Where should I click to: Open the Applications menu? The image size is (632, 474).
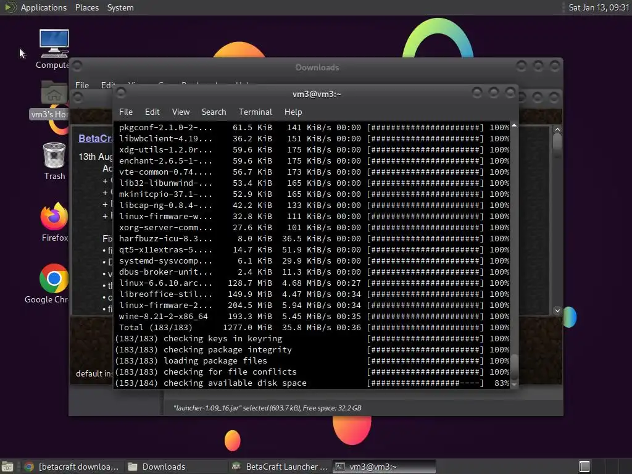[x=44, y=7]
